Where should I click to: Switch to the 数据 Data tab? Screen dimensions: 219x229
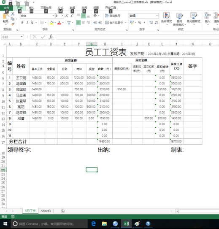[x=72, y=8]
